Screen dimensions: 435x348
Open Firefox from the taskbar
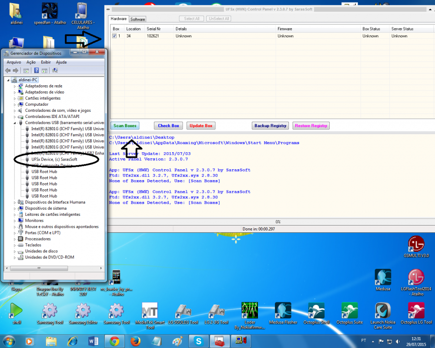coord(135,341)
